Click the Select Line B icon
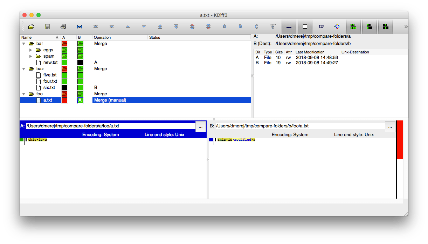 click(x=240, y=27)
